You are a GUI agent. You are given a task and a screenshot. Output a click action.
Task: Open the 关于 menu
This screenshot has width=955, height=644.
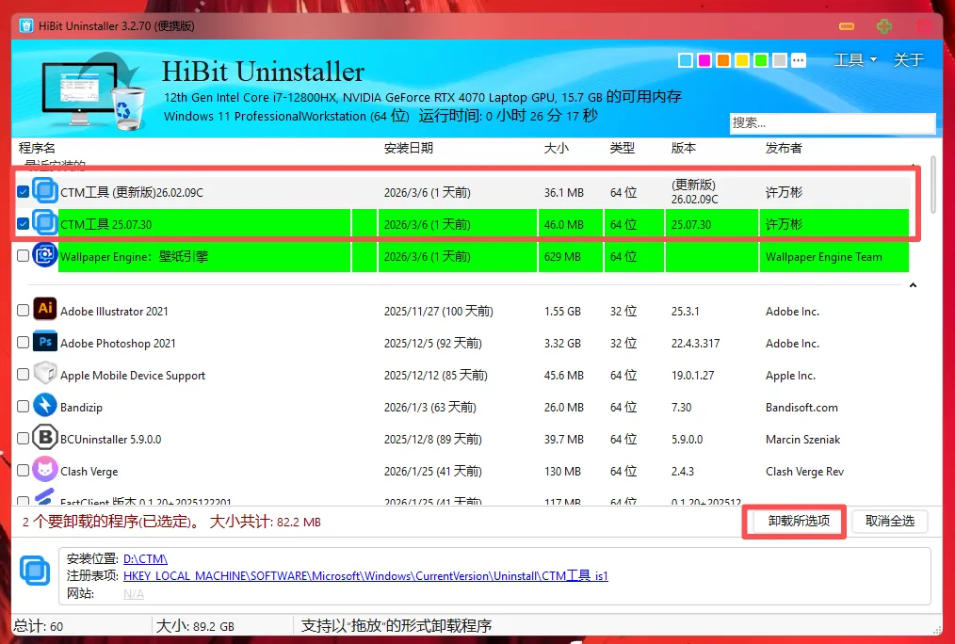909,59
